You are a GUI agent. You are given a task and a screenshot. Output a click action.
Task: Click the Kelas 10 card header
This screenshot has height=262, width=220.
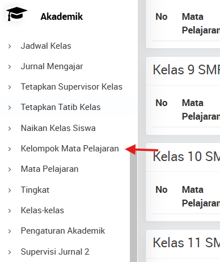[x=183, y=157]
